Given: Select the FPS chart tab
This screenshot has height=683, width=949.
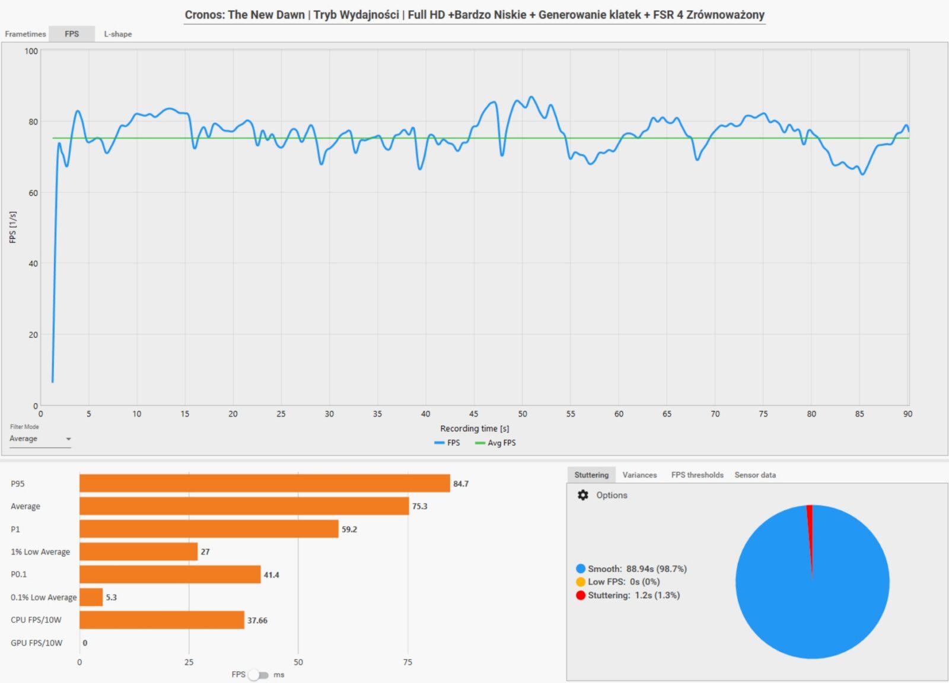Looking at the screenshot, I should tap(72, 34).
